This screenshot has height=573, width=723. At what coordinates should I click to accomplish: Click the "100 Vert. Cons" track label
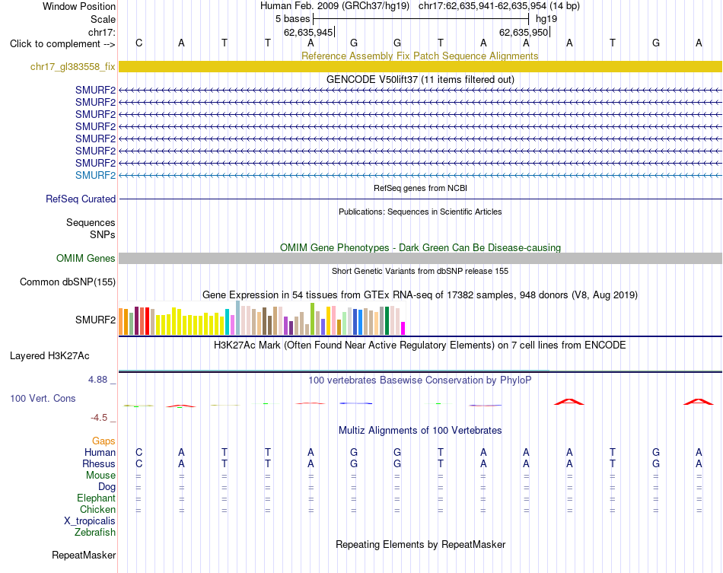(x=43, y=398)
